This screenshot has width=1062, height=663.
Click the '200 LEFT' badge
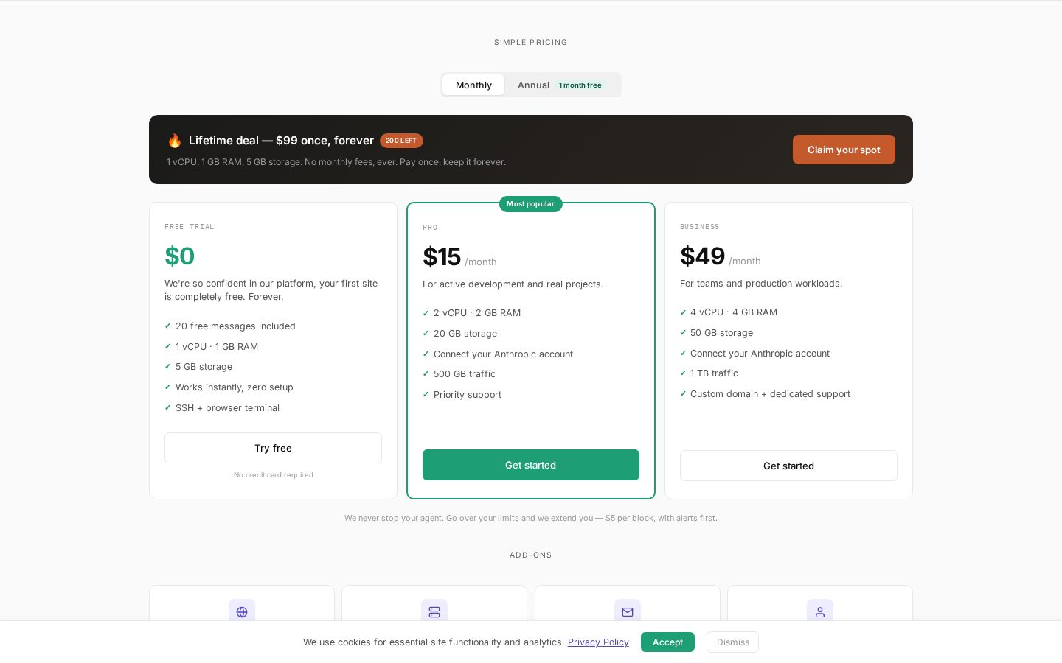click(401, 140)
